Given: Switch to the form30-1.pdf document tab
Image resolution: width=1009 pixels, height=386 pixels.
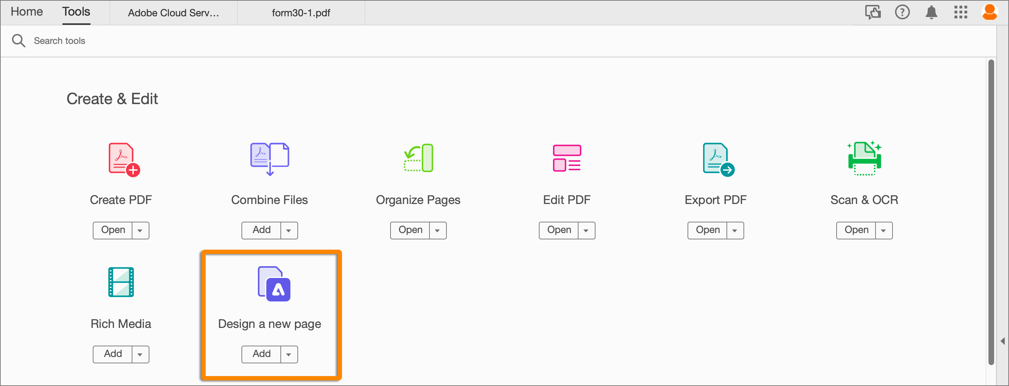Looking at the screenshot, I should (x=301, y=13).
